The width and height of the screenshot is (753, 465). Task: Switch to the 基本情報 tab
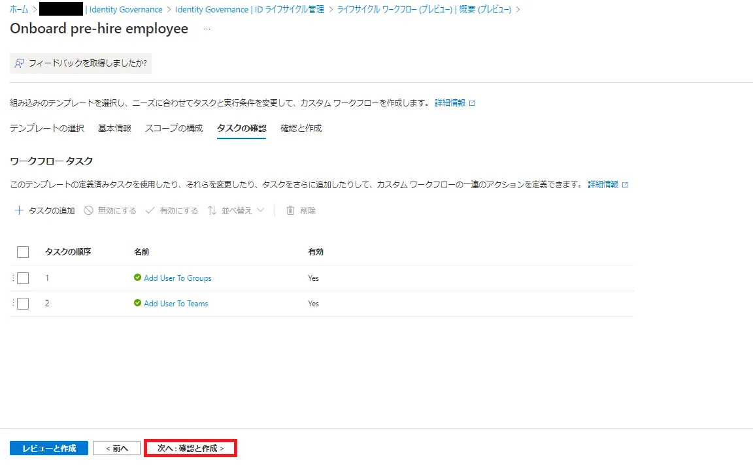click(x=114, y=128)
